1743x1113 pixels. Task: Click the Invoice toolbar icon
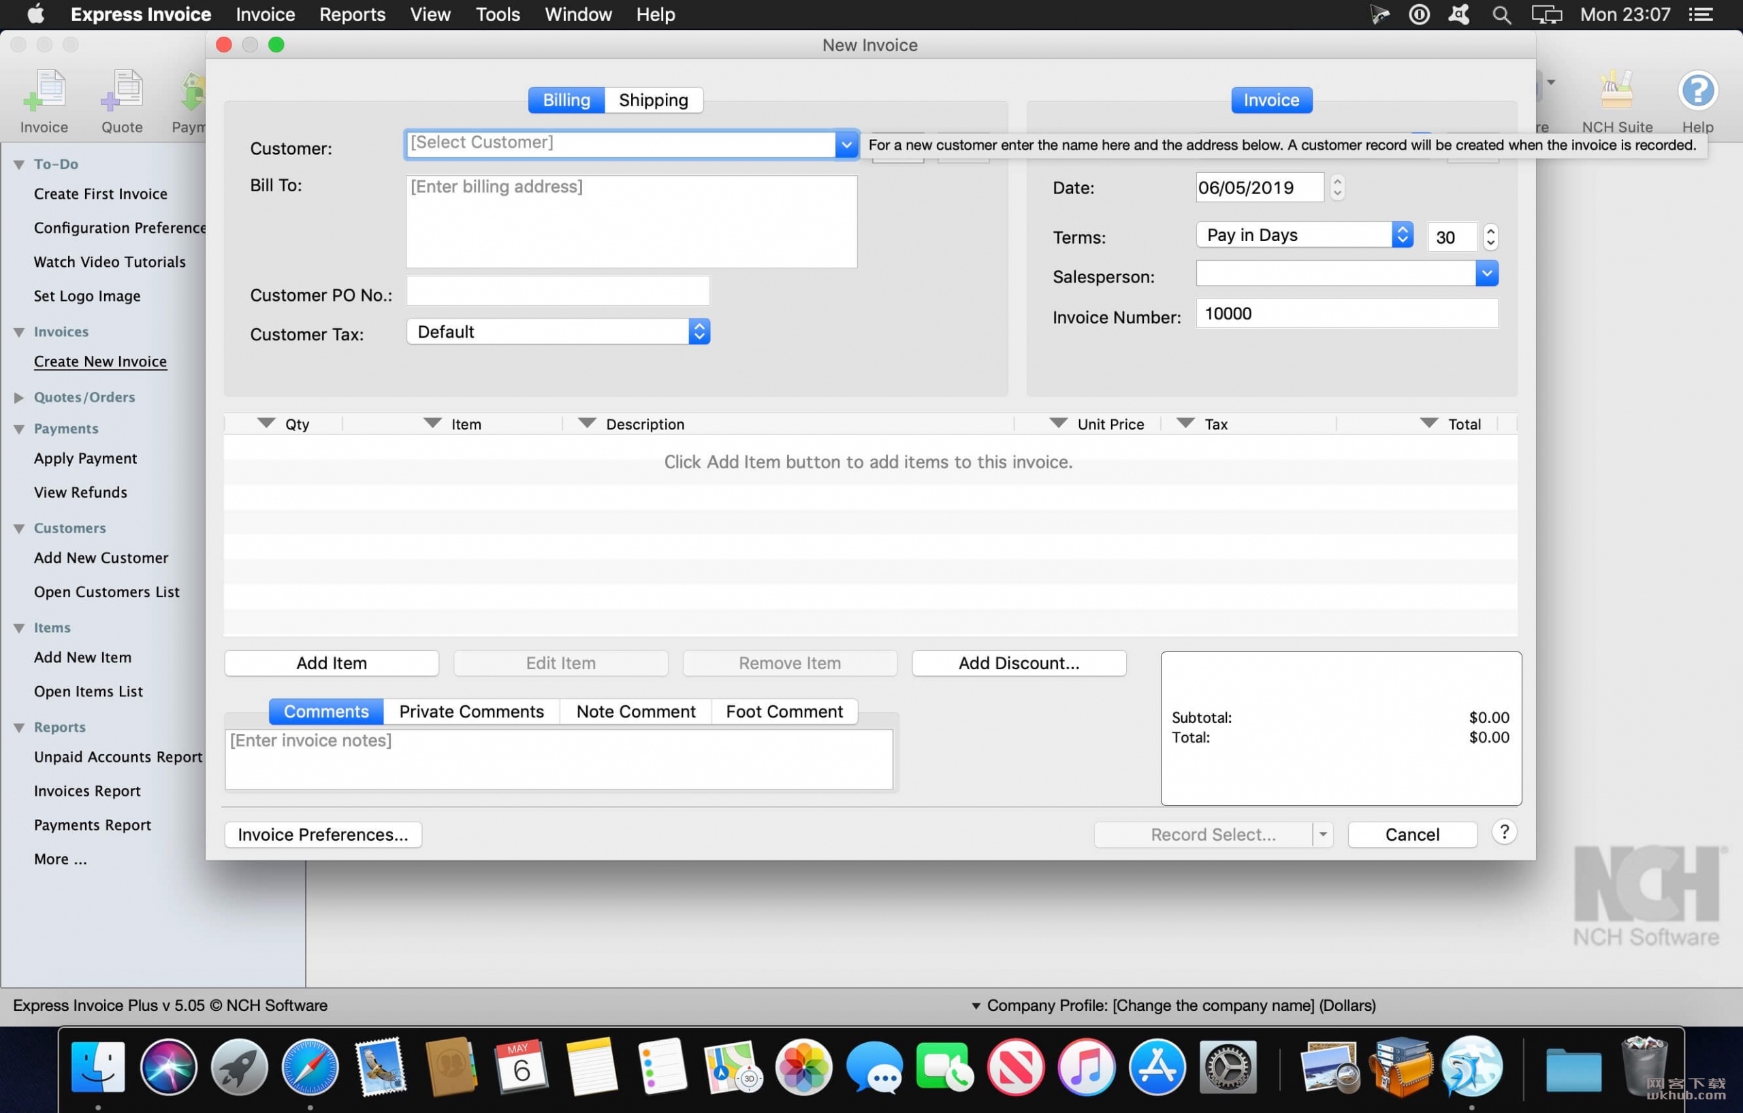pyautogui.click(x=44, y=101)
